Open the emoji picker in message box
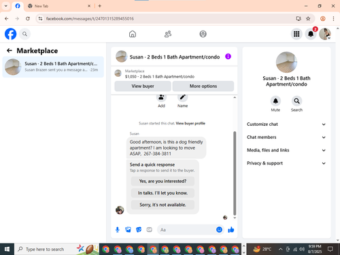This screenshot has width=340, height=255. pyautogui.click(x=219, y=230)
